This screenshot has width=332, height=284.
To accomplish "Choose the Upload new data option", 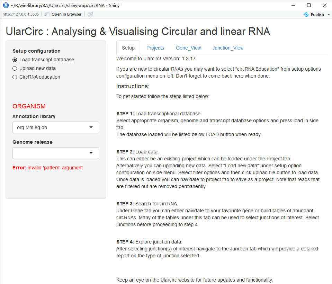I will tap(15, 68).
